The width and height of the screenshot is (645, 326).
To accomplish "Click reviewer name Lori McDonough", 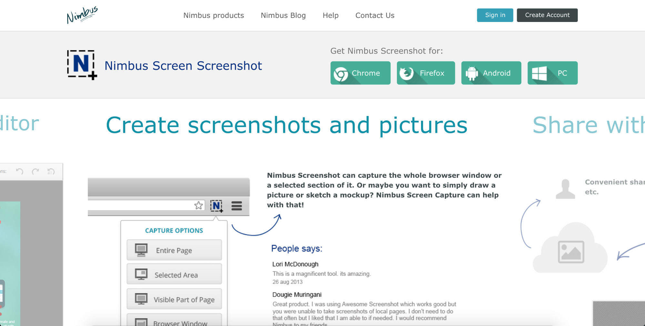I will [295, 264].
